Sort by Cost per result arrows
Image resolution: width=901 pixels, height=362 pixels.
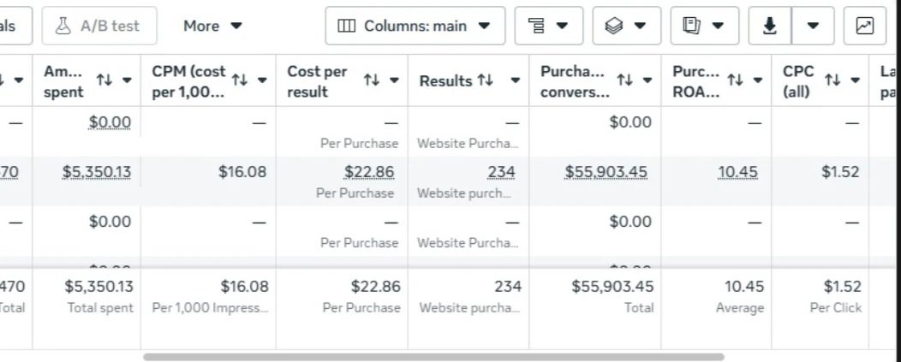click(372, 80)
